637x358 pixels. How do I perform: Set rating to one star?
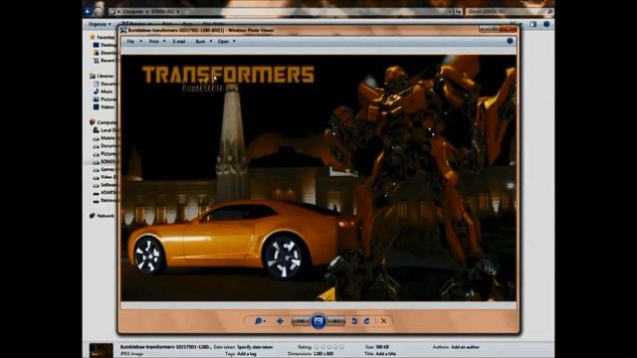coord(317,347)
